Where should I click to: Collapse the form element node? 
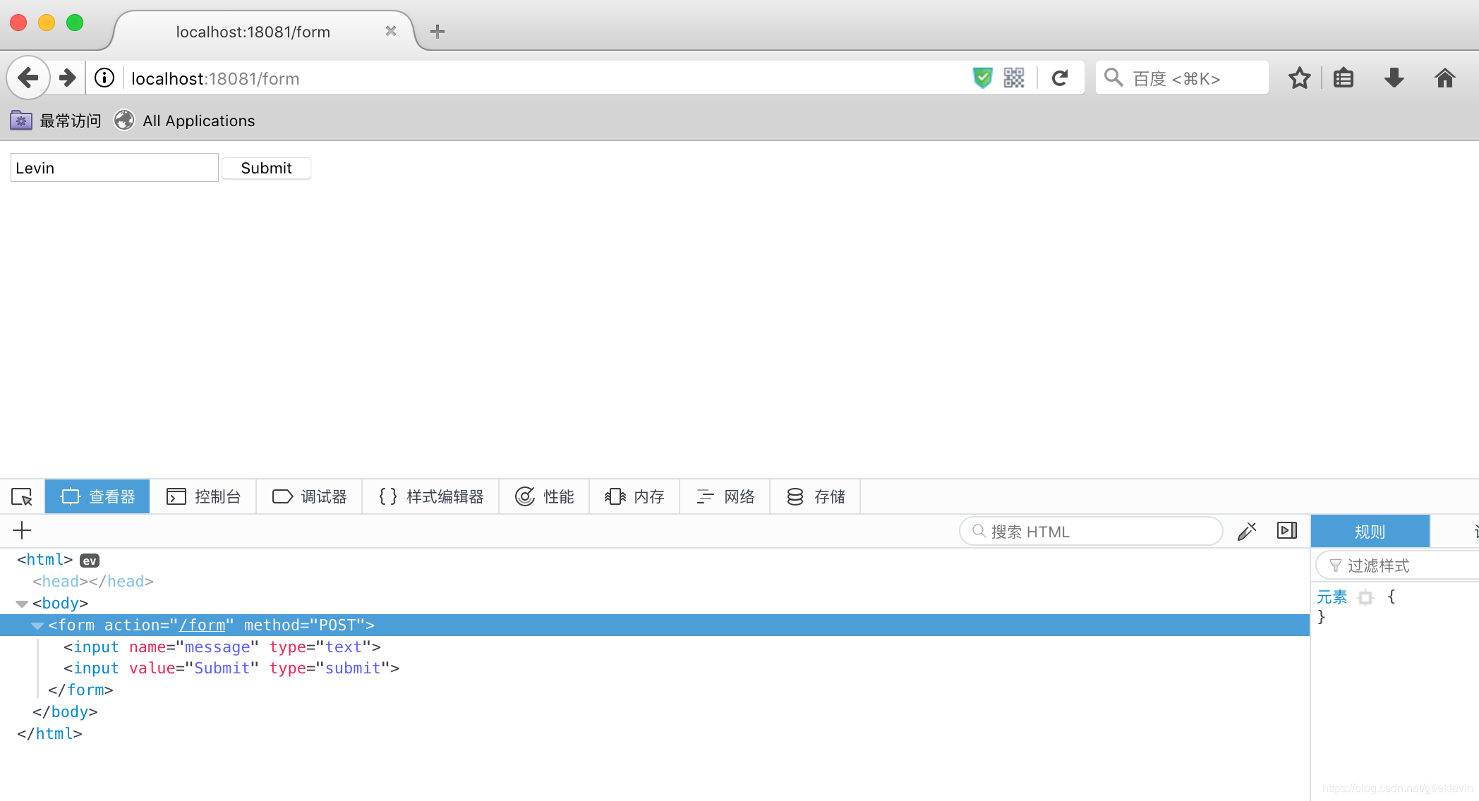pos(37,625)
